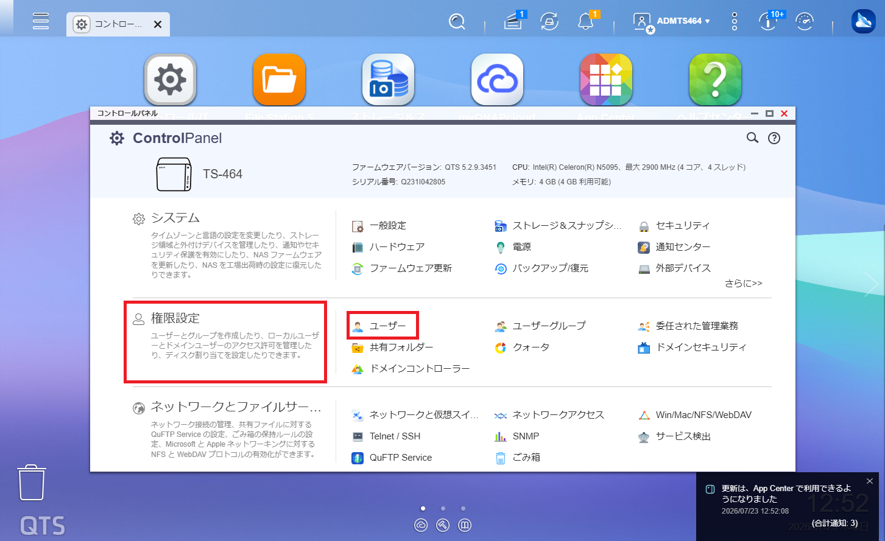Launch App Center from the desktop
Image resolution: width=885 pixels, height=541 pixels.
click(x=606, y=80)
